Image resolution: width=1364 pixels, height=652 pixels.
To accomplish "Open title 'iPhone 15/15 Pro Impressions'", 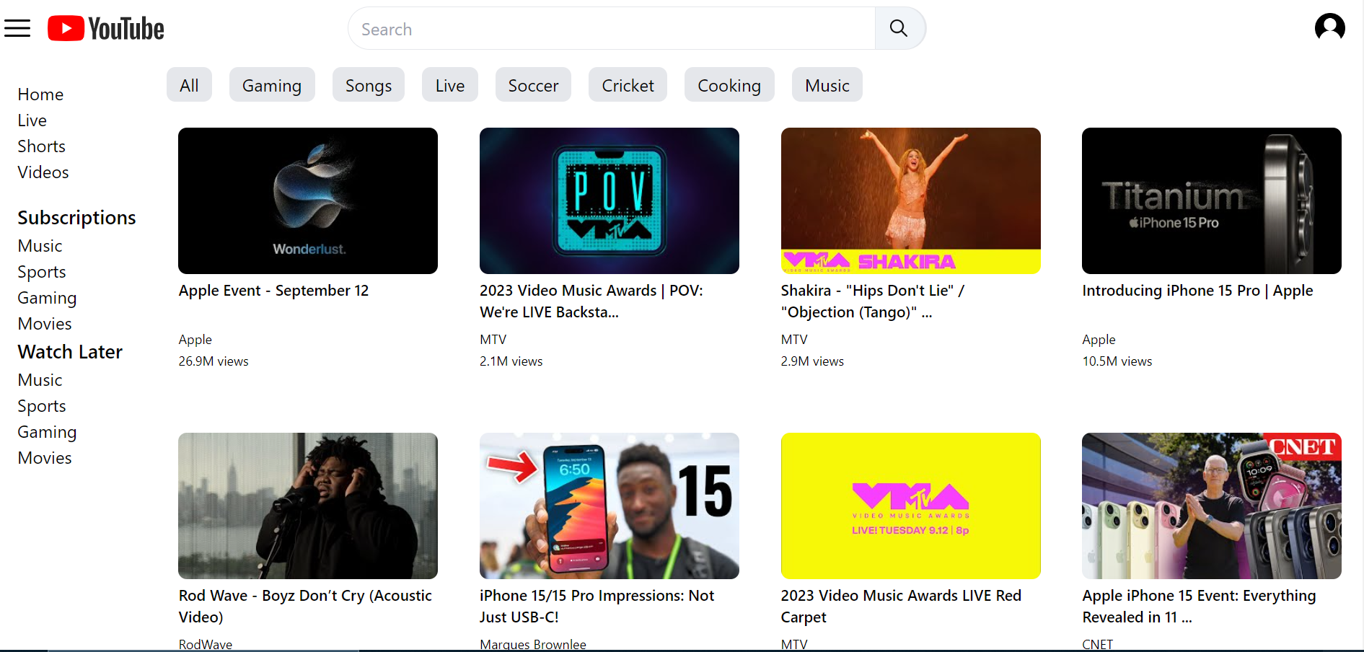I will 597,607.
